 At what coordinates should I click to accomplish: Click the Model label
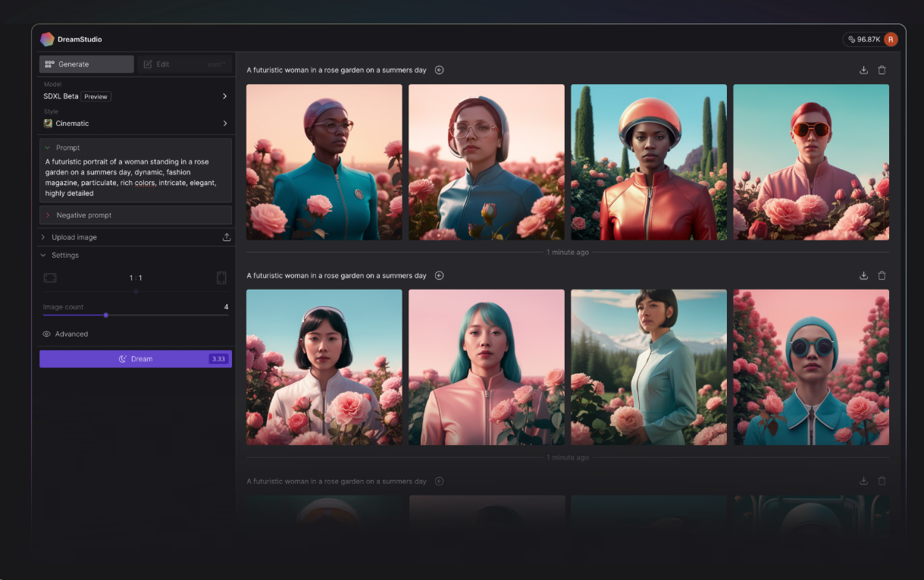(x=52, y=84)
